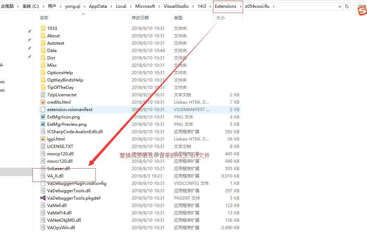Select the SciLexer.dll file name
Screen dimensions: 367x233
58,169
